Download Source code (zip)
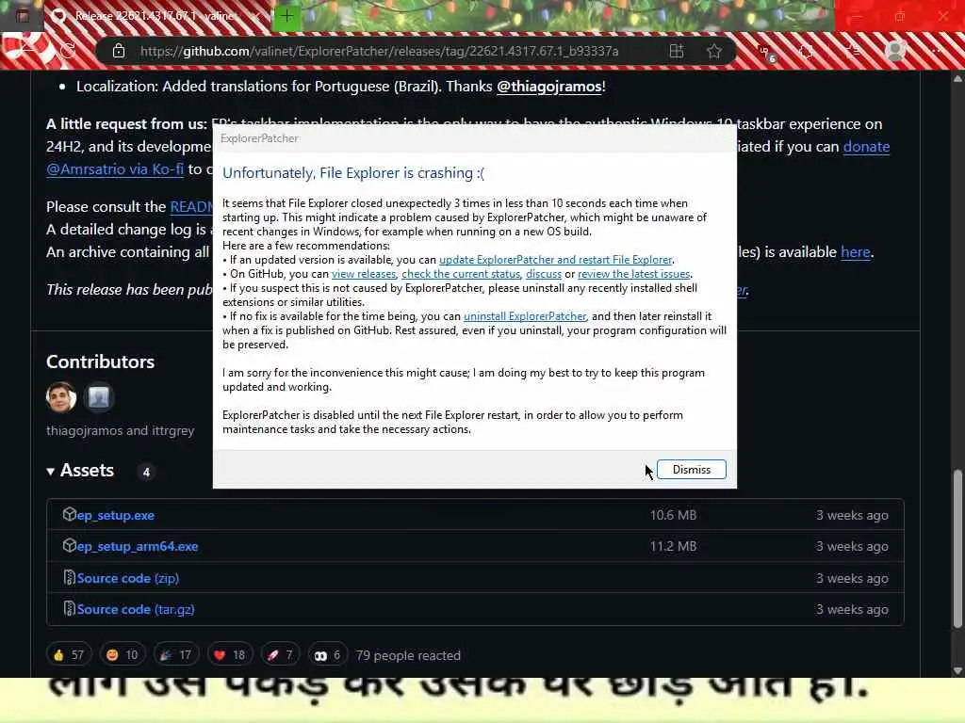 click(128, 578)
